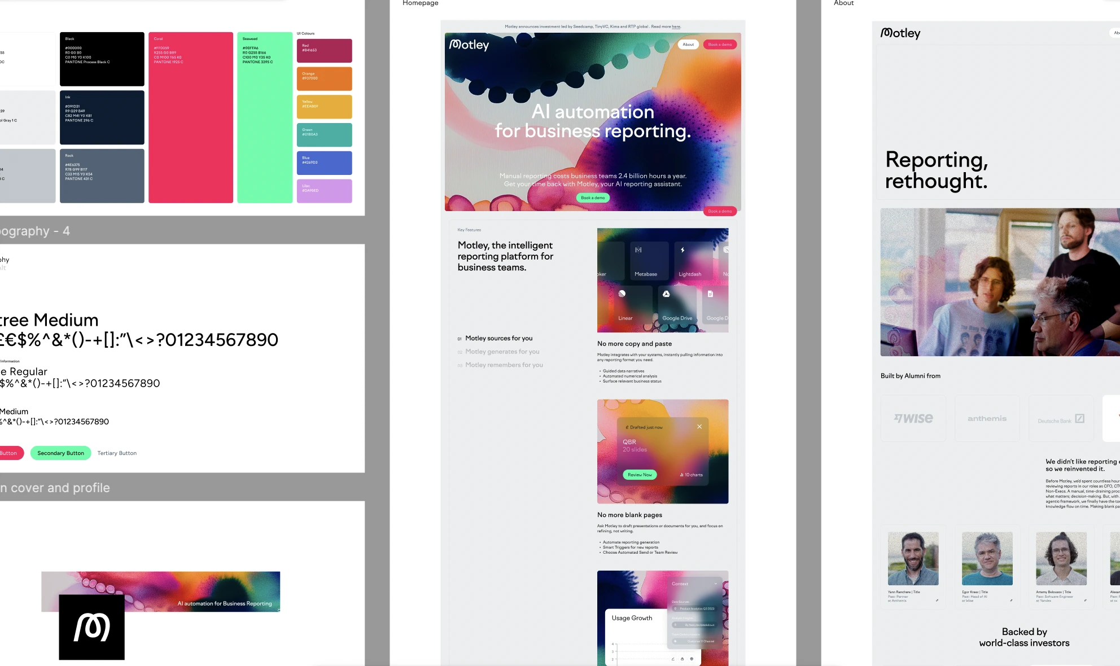Click the About nav pill in hero
The image size is (1120, 666).
click(688, 45)
